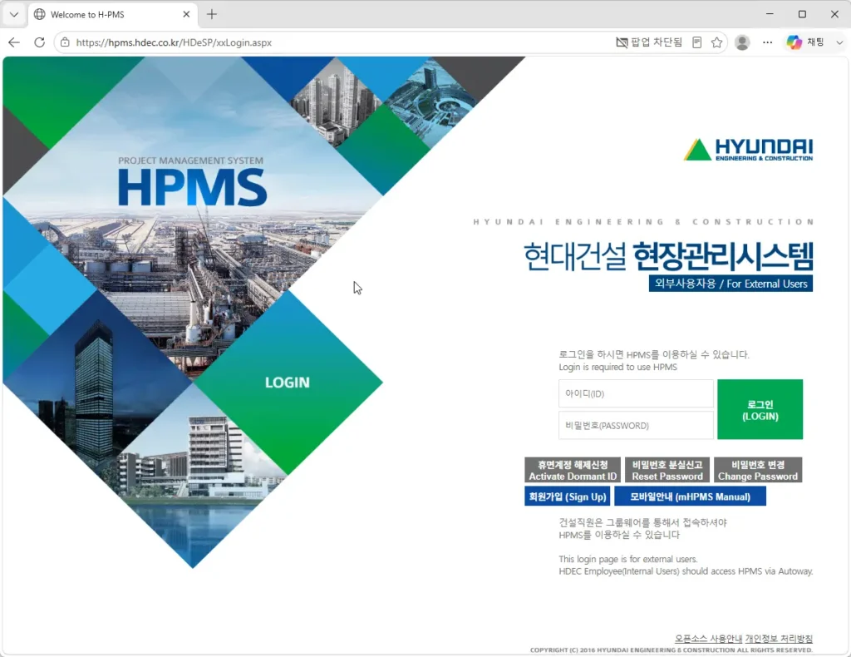Screen dimensions: 851x657
Task: Open the tab search chevron button
Action: pyautogui.click(x=14, y=14)
